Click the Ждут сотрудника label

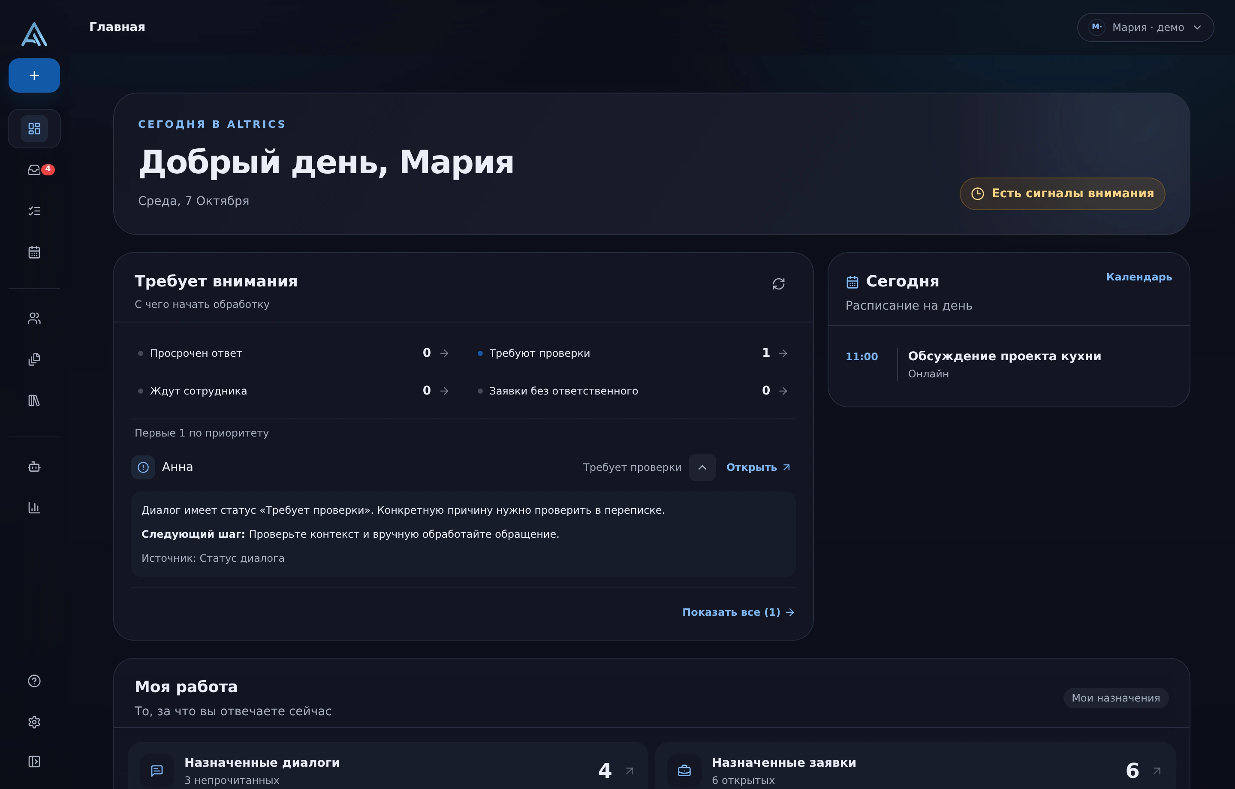coord(199,391)
